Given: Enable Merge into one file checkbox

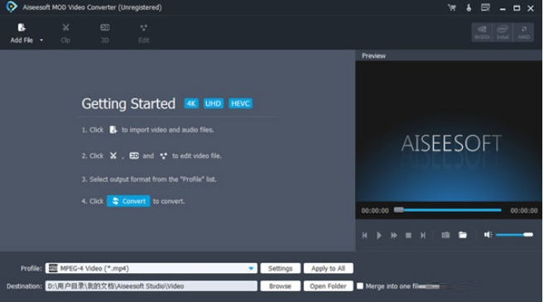Looking at the screenshot, I should (x=360, y=286).
